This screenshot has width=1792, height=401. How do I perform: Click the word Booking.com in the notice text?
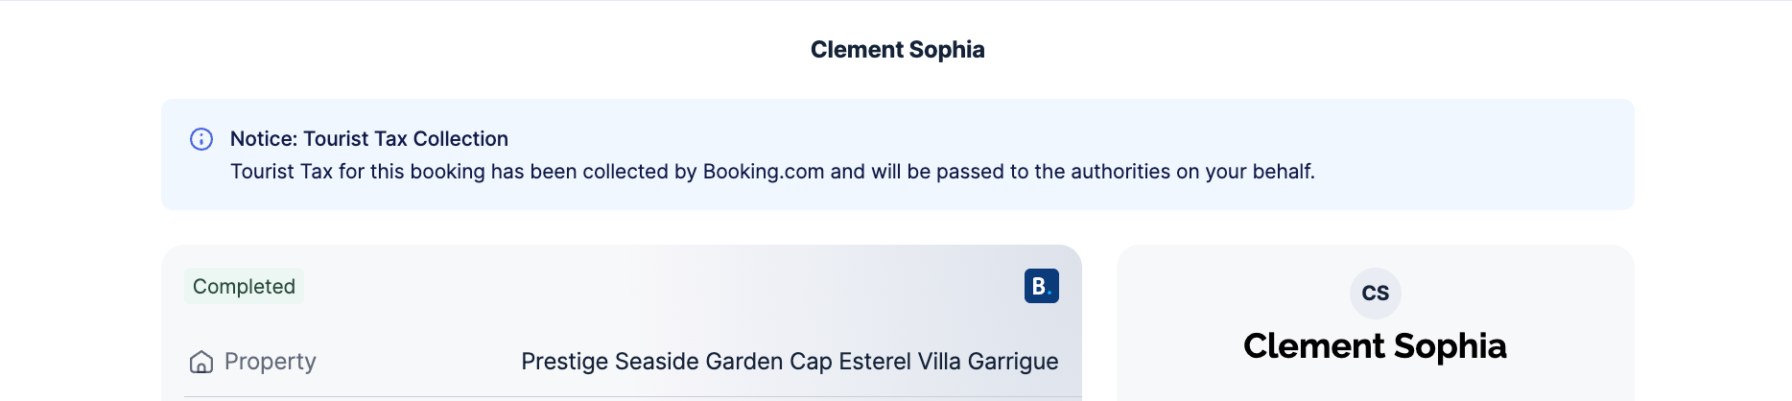(763, 172)
